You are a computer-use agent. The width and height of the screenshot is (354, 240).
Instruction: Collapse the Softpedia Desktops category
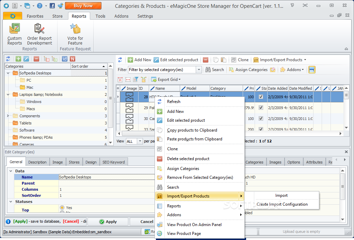(8, 73)
